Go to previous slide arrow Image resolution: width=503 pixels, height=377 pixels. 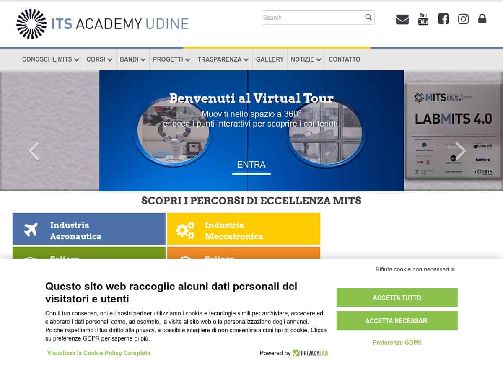click(x=34, y=151)
